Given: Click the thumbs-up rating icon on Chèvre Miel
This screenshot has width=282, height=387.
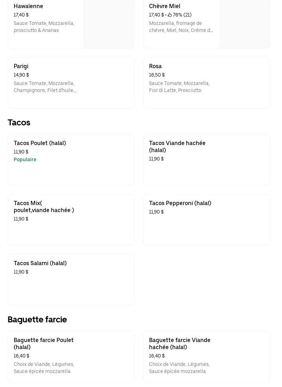Looking at the screenshot, I should click(170, 15).
